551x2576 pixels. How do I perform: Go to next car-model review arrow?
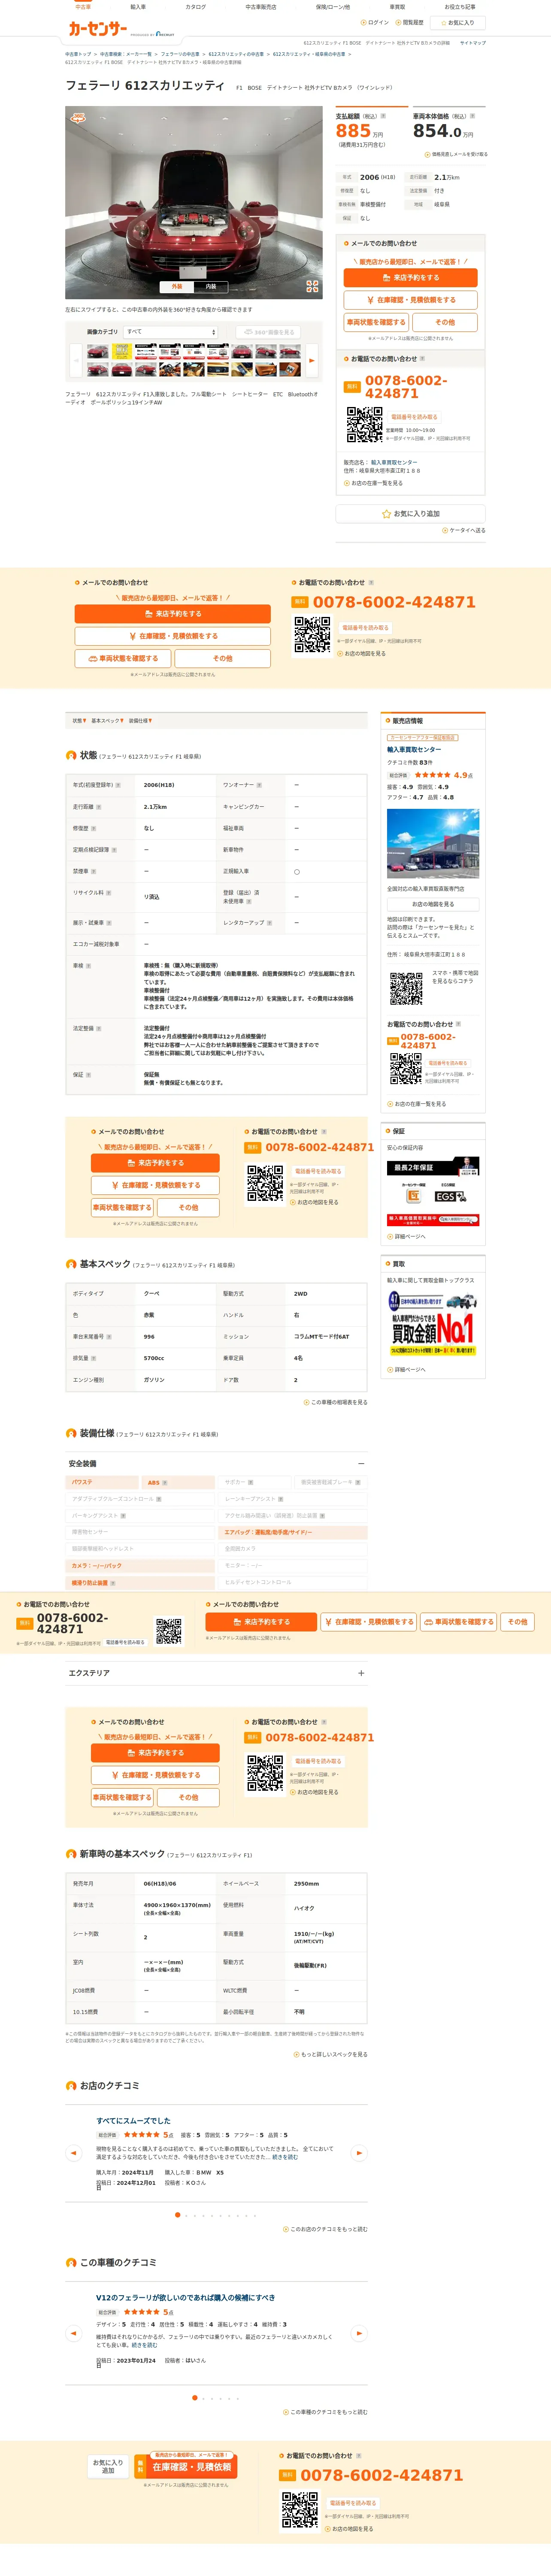359,2334
